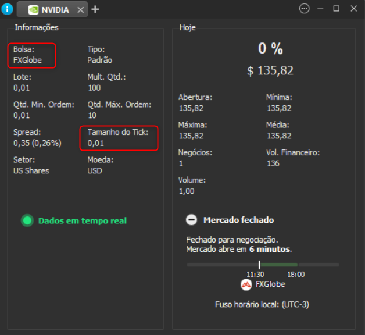Select the NVIDIA tab
The height and width of the screenshot is (335, 365).
point(55,10)
